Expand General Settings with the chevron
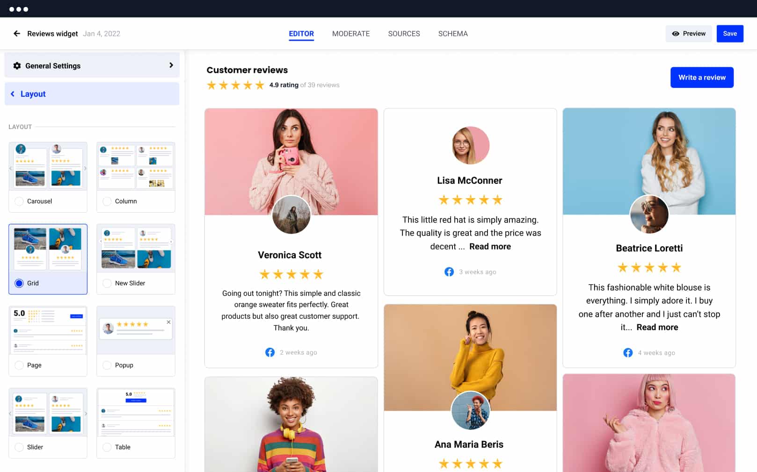Image resolution: width=757 pixels, height=472 pixels. (171, 65)
